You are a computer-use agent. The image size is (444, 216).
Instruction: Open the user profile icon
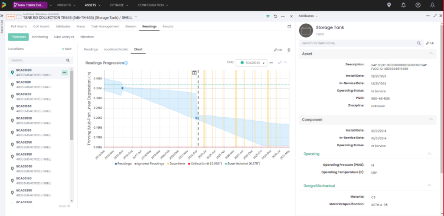click(x=432, y=5)
